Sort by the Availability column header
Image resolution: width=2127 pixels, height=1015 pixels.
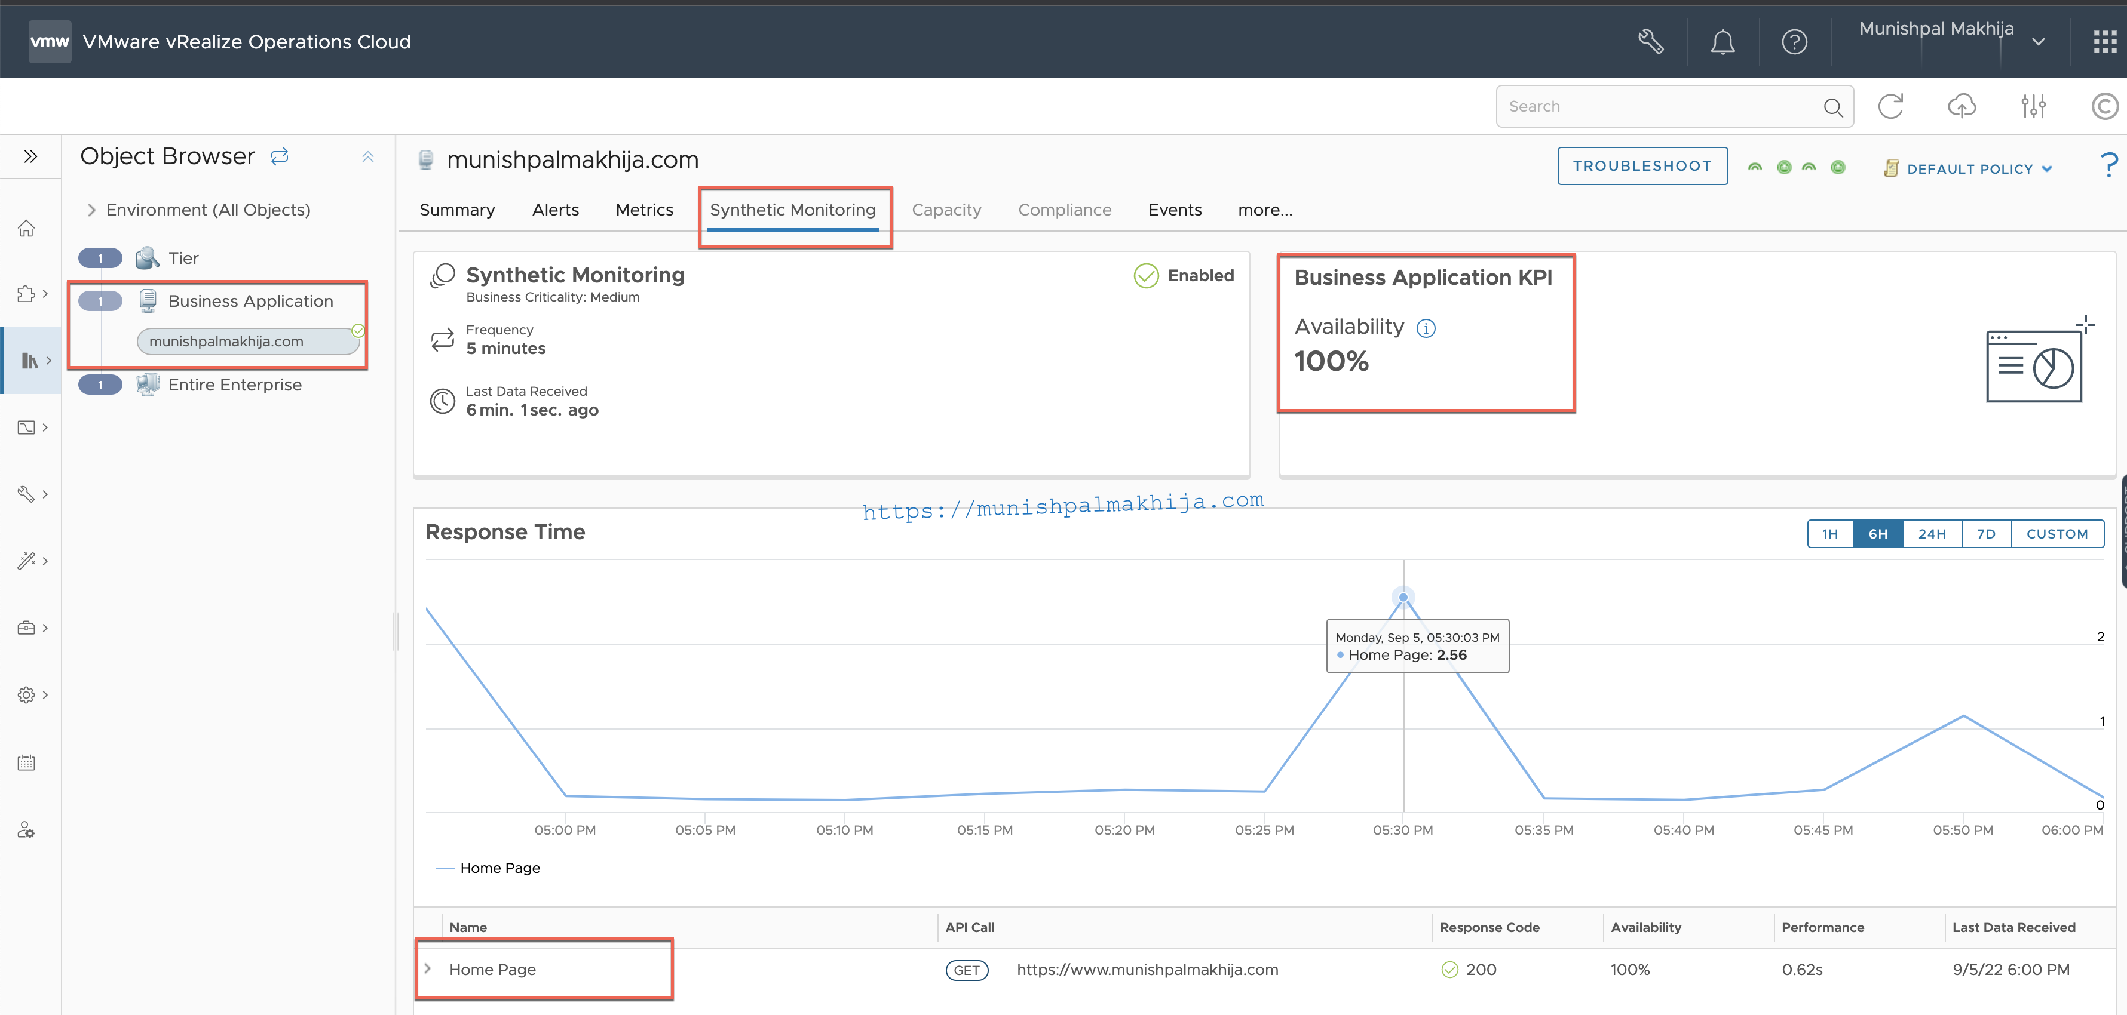[x=1645, y=927]
